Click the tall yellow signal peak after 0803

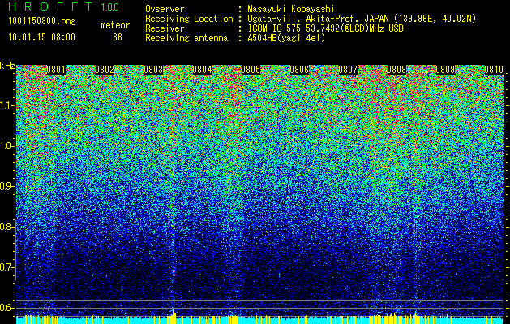click(x=173, y=316)
